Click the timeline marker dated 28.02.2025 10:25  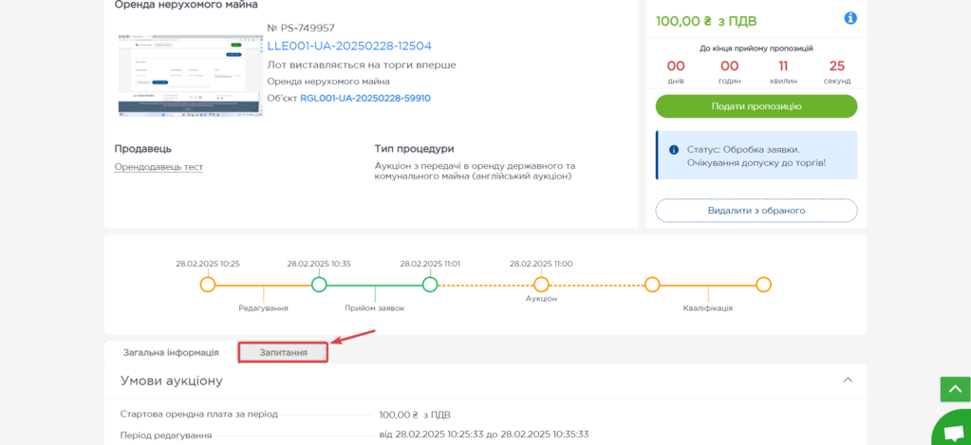tap(208, 285)
